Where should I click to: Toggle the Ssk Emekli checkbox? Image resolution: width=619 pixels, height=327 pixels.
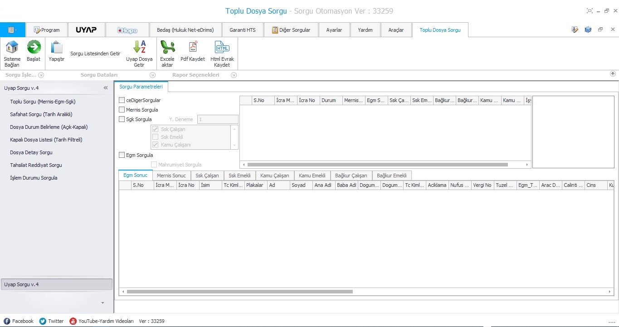coord(156,137)
